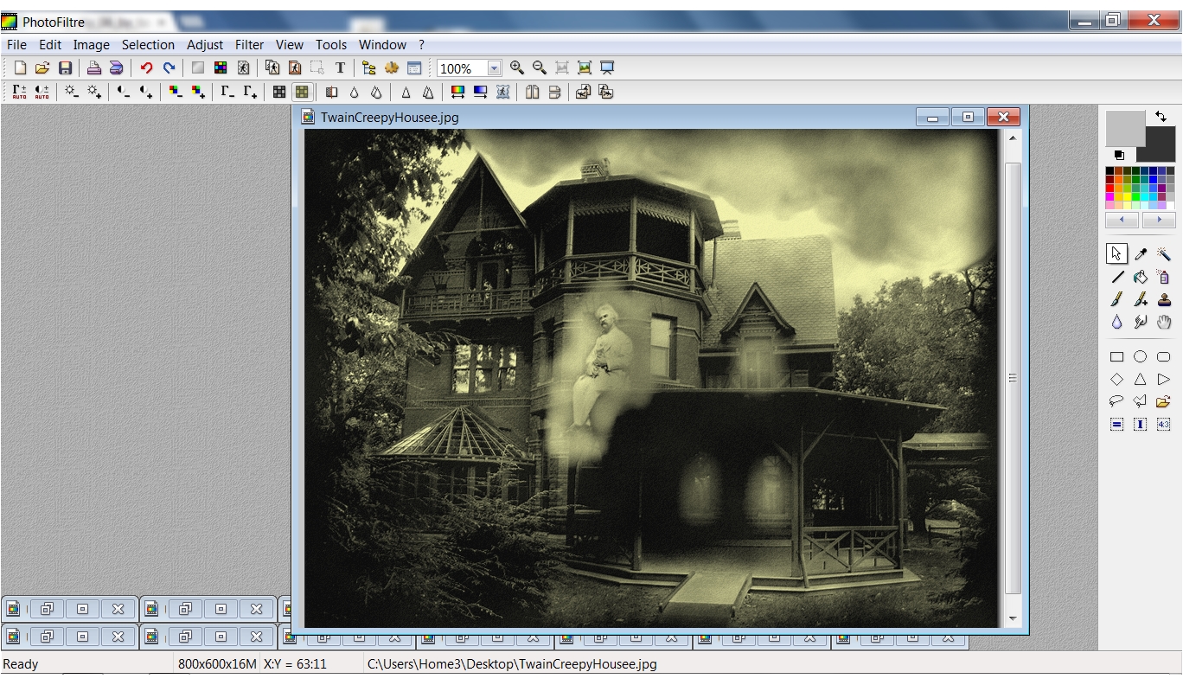Screen dimensions: 1183x685
Task: Decrease brightness with sun minus icon
Action: pos(71,92)
